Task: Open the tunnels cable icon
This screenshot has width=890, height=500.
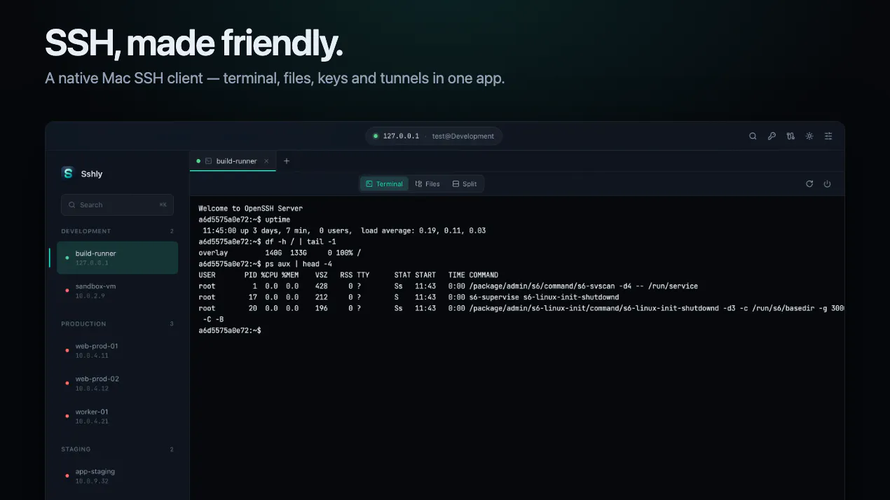Action: point(790,137)
